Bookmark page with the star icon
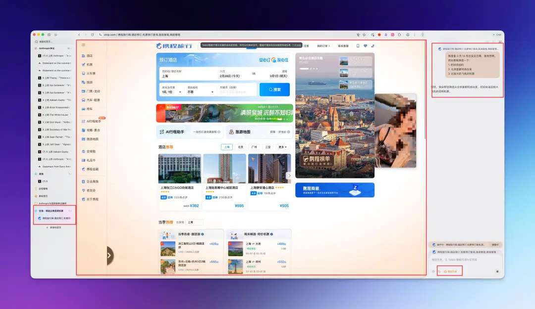 [x=364, y=35]
